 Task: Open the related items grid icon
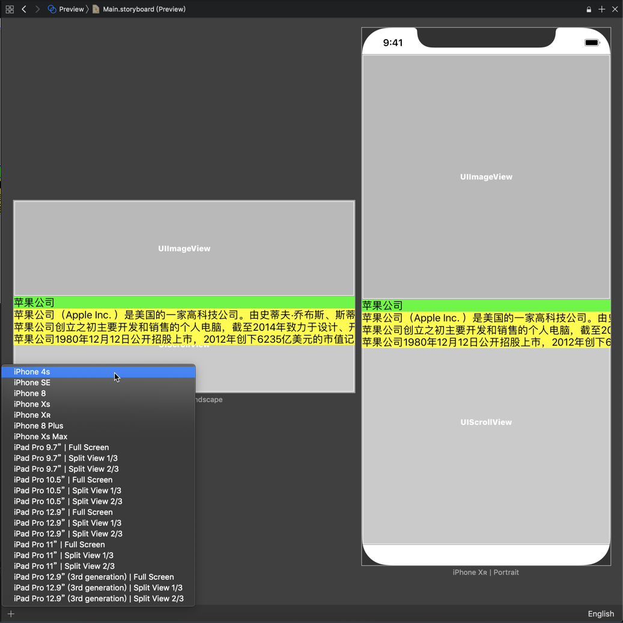[10, 9]
